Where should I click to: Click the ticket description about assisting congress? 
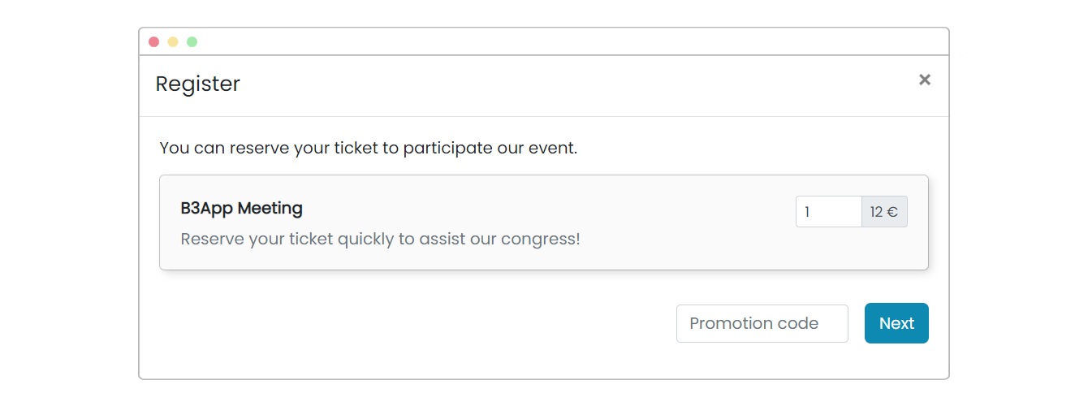coord(380,240)
